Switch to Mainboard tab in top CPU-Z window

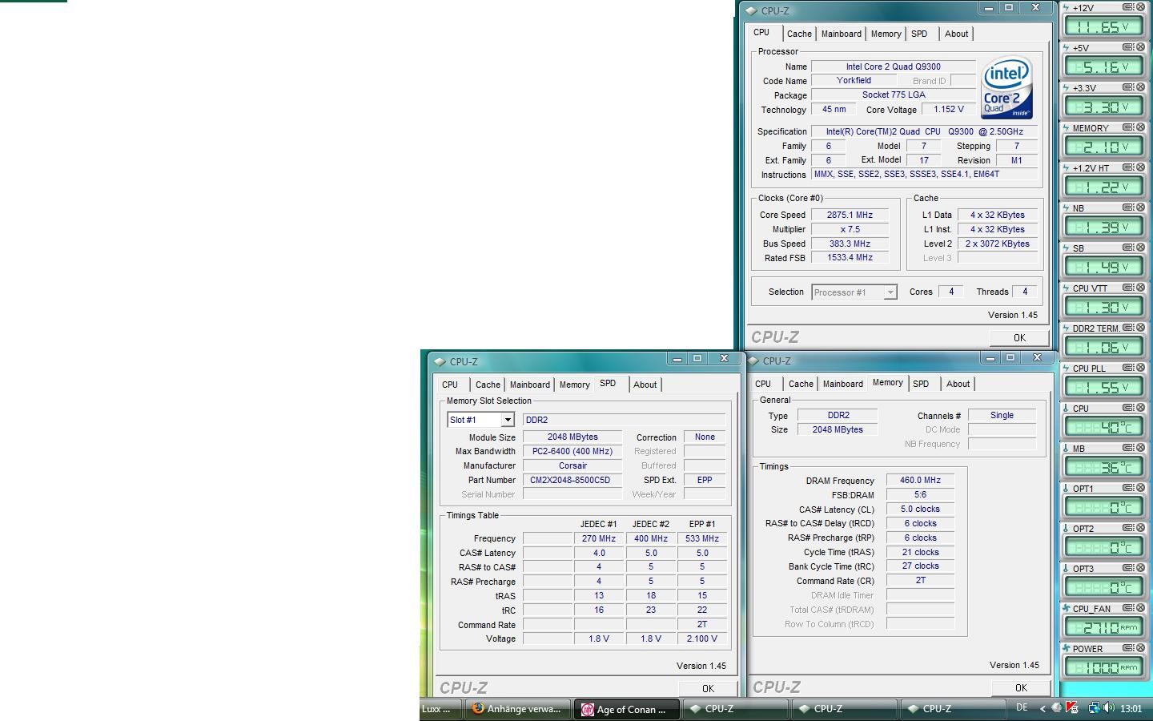[842, 34]
